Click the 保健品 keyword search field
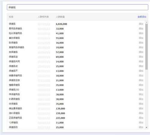 click(77, 7)
